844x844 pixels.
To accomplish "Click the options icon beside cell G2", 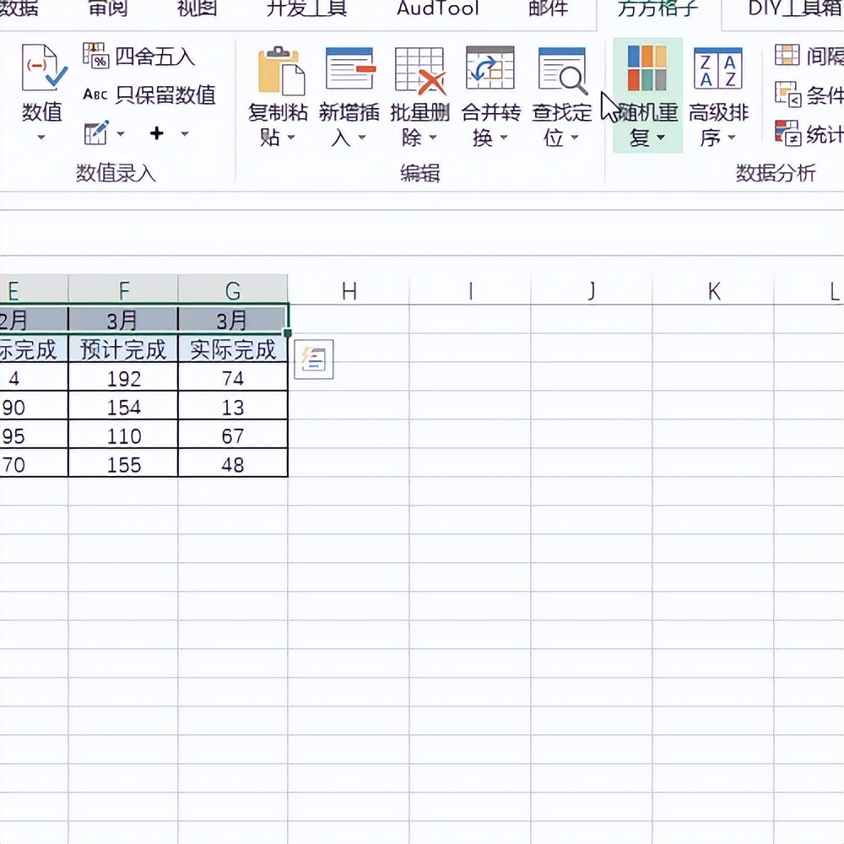I will pos(313,360).
